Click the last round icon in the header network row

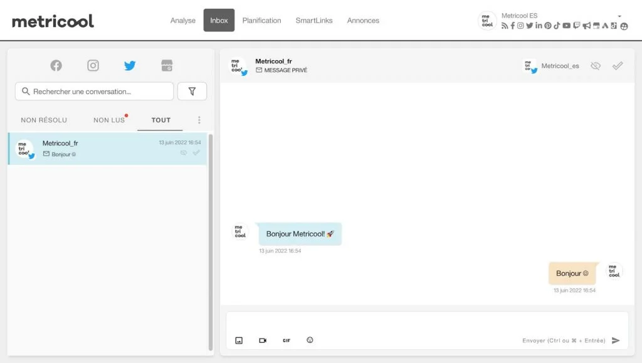(624, 26)
